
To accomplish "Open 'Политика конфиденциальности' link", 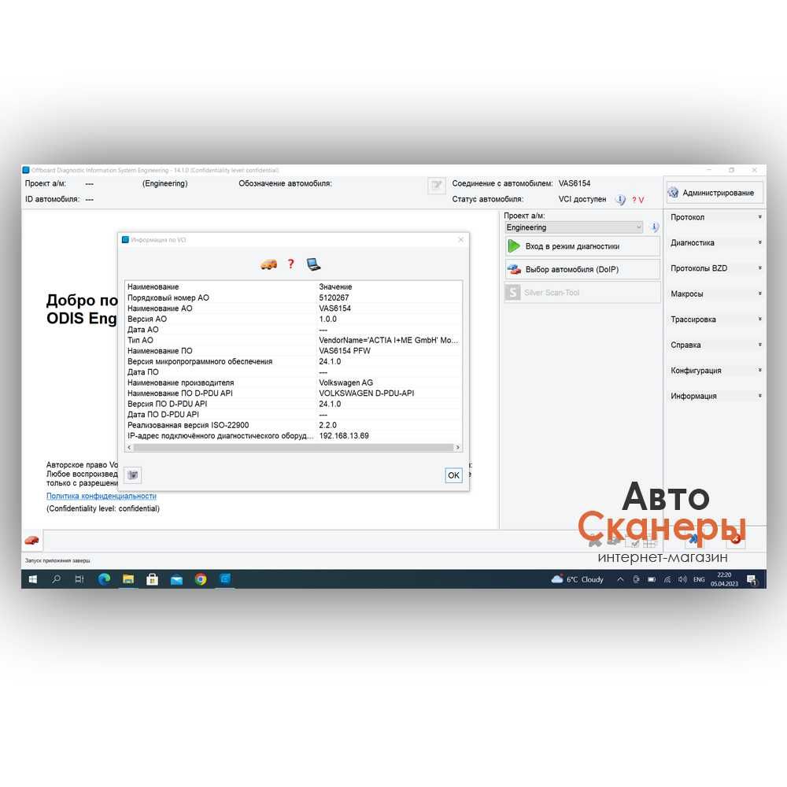I will [102, 496].
